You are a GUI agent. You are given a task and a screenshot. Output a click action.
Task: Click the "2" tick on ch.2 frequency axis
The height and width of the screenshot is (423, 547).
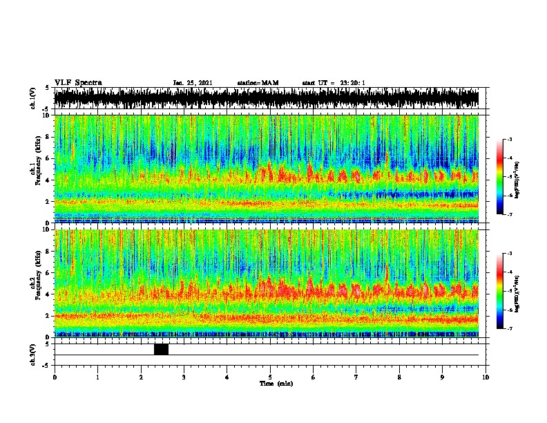tap(48, 316)
